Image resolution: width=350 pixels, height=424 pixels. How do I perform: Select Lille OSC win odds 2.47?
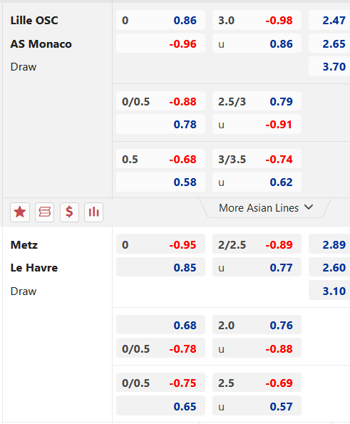(x=329, y=20)
